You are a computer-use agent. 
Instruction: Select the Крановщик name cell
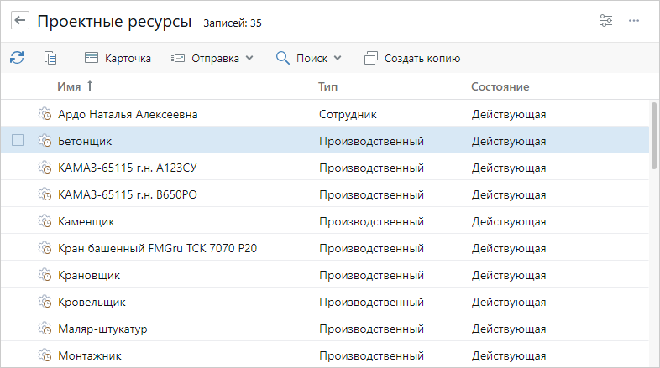[x=89, y=276]
